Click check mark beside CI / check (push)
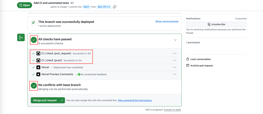 [x=33, y=60]
